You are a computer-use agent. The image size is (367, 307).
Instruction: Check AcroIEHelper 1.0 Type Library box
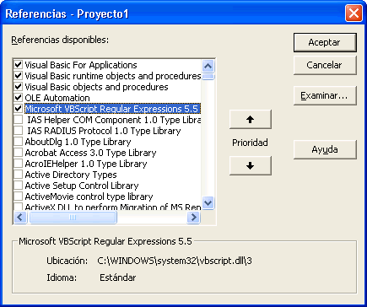tap(19, 164)
